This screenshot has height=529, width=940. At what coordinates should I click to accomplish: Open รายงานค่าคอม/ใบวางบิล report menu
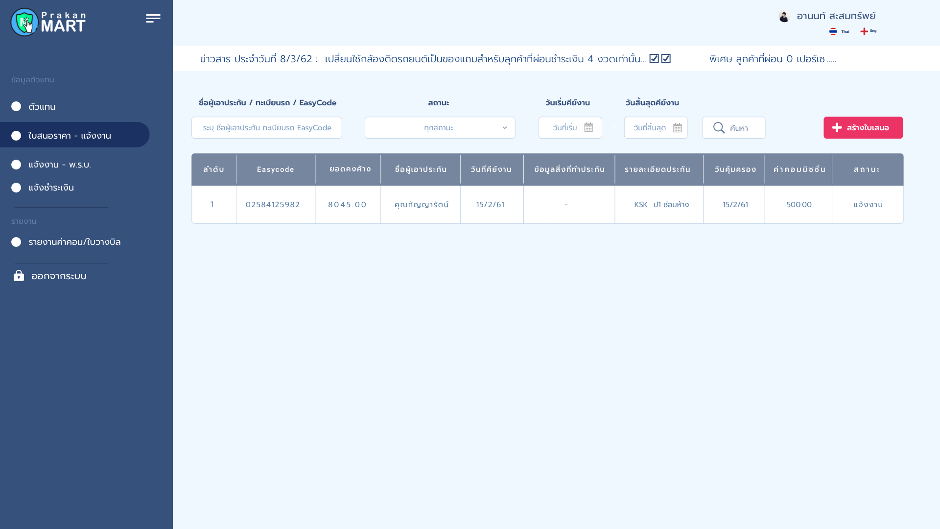coord(74,242)
